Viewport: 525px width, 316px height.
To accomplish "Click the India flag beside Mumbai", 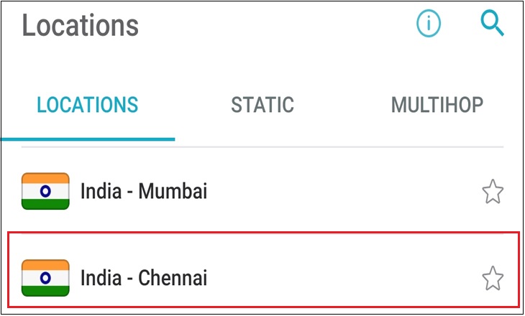I will pos(45,191).
